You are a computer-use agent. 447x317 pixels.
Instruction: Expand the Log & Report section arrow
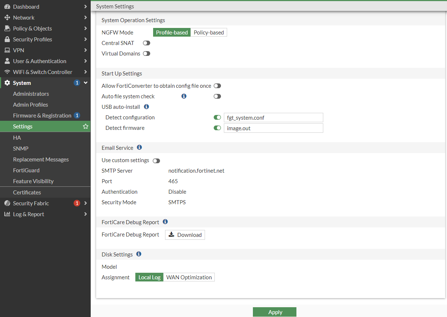pyautogui.click(x=85, y=214)
